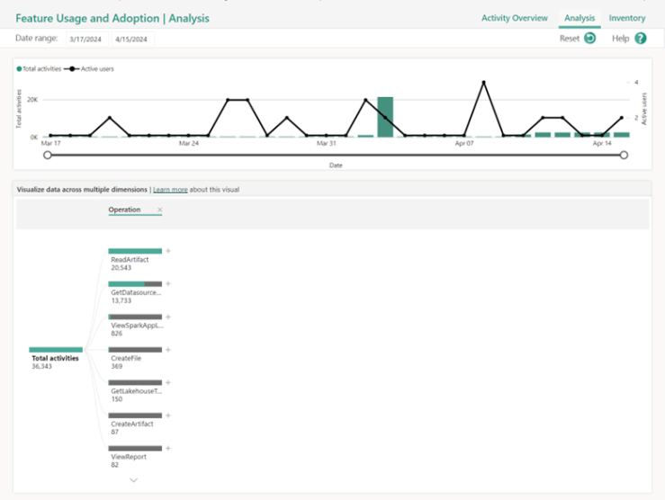Select the Analysis tab

coord(579,18)
